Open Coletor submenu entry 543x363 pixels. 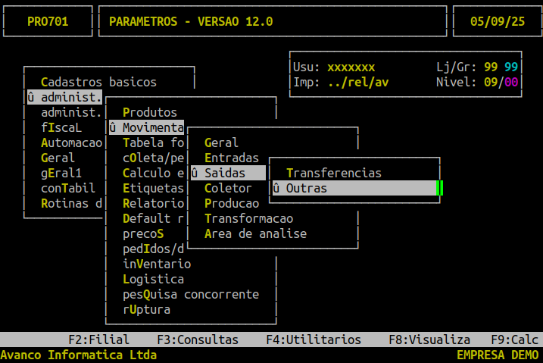point(228,188)
